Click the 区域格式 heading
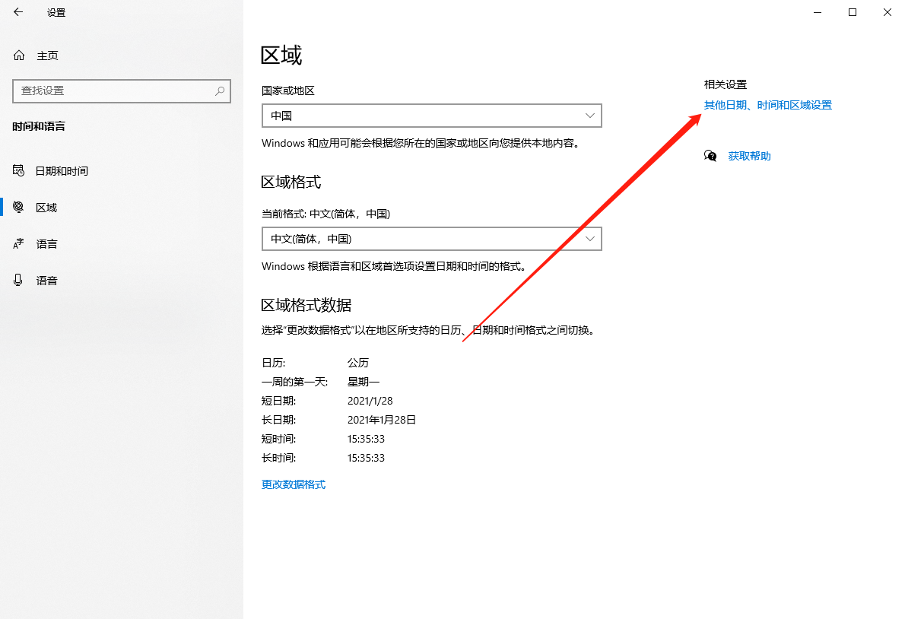Screen dimensions: 905x619 point(291,182)
